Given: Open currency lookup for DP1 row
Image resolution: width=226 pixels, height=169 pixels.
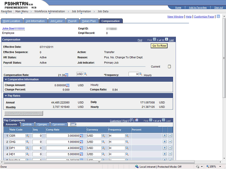Looking at the screenshot, I should 104,148.
